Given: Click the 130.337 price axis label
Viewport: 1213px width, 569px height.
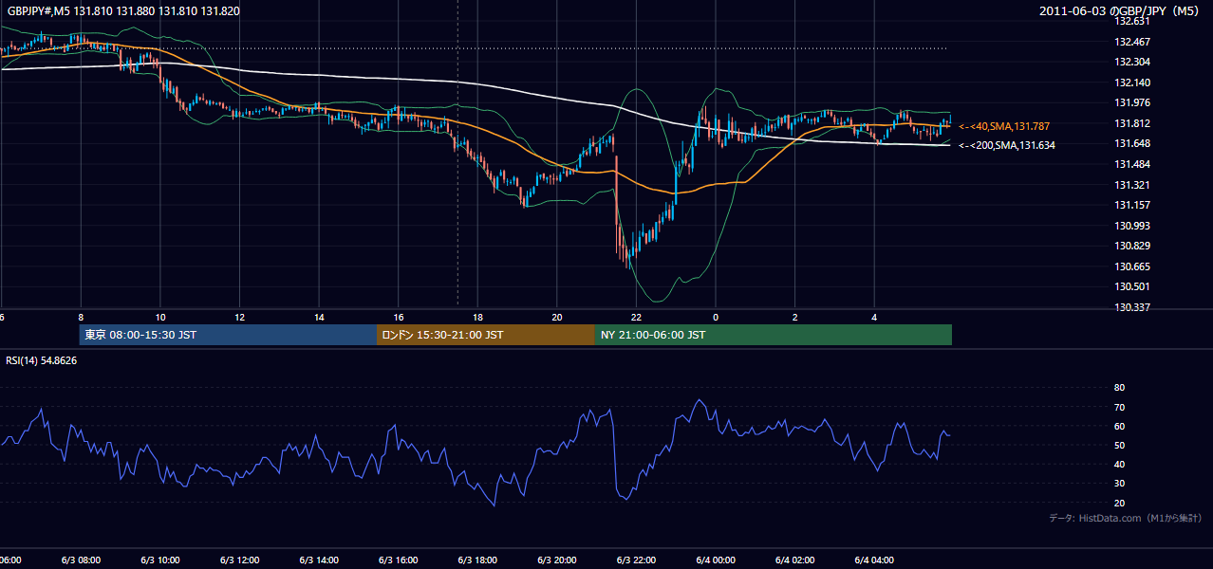Looking at the screenshot, I should click(x=1131, y=307).
